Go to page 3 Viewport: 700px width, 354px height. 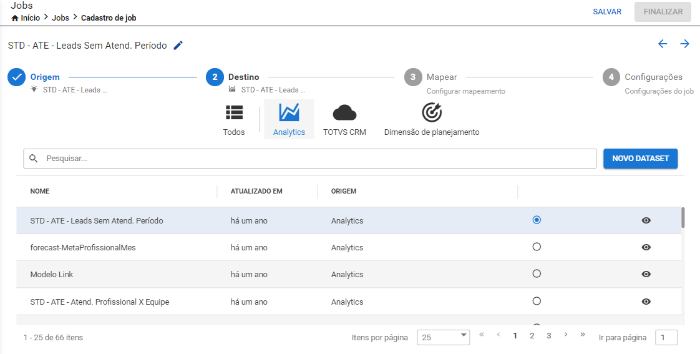(x=548, y=336)
